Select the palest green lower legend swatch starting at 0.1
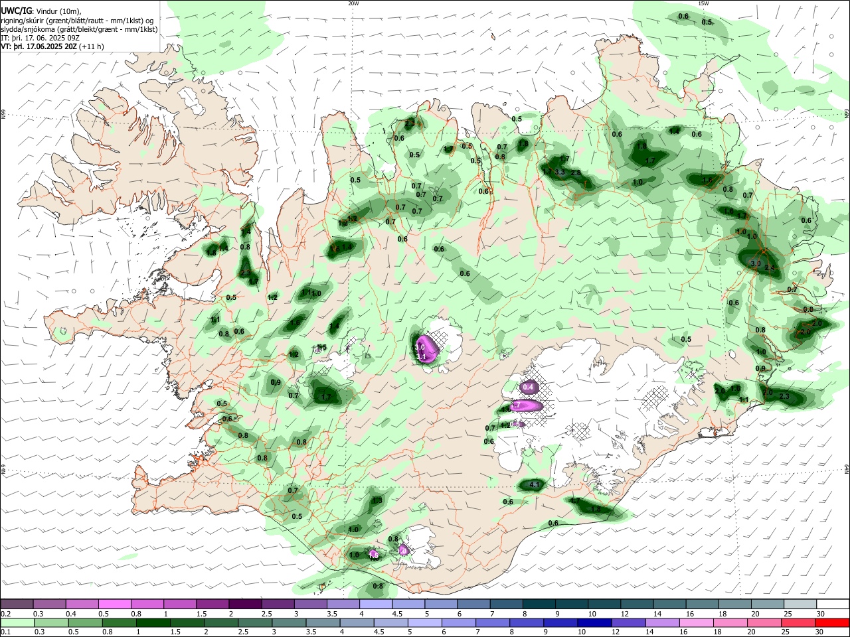 (17, 622)
